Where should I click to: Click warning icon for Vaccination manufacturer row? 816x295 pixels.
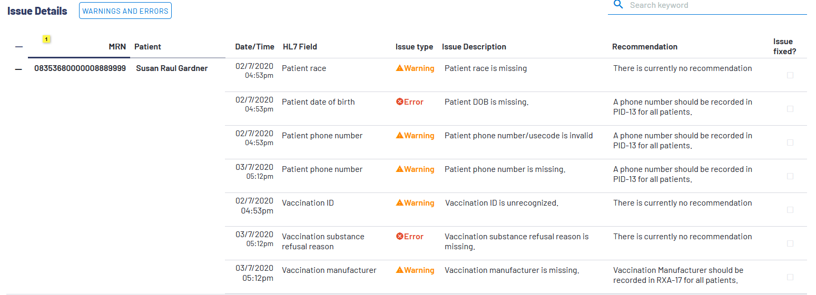click(x=400, y=270)
